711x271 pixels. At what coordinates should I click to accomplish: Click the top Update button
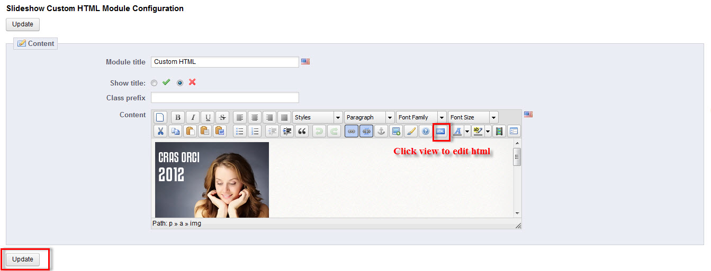pyautogui.click(x=23, y=24)
